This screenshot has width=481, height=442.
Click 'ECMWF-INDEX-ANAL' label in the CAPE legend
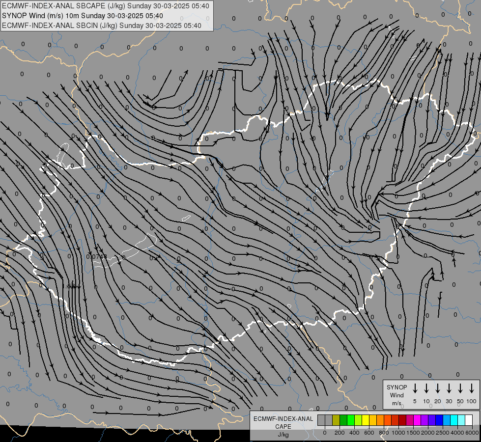(x=283, y=419)
